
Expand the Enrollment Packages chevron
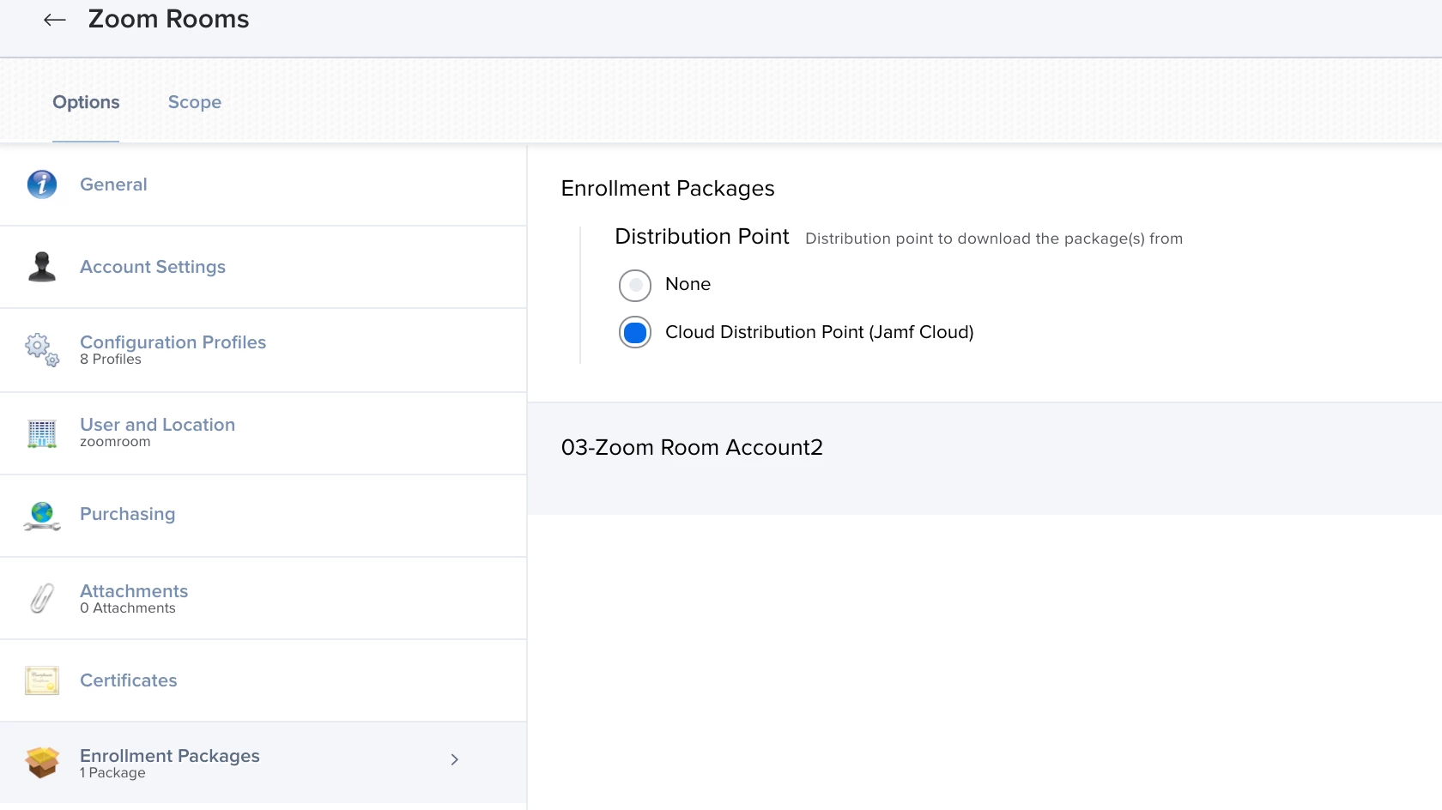(455, 759)
